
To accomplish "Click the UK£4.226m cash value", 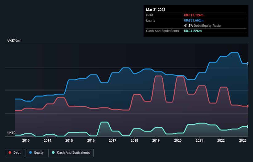I will tap(193, 31).
